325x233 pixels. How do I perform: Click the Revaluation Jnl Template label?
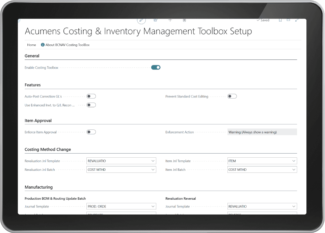coord(42,161)
